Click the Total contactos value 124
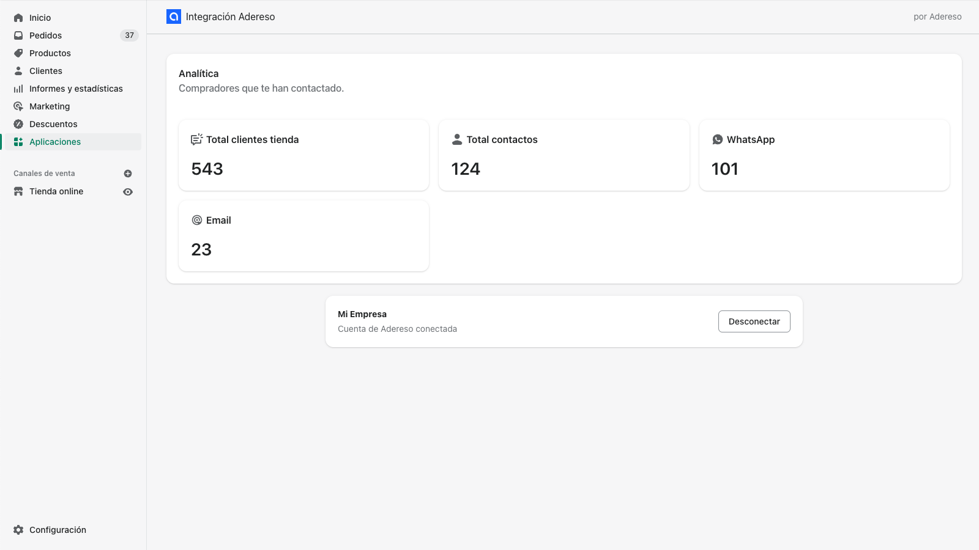This screenshot has height=550, width=979. (x=466, y=169)
